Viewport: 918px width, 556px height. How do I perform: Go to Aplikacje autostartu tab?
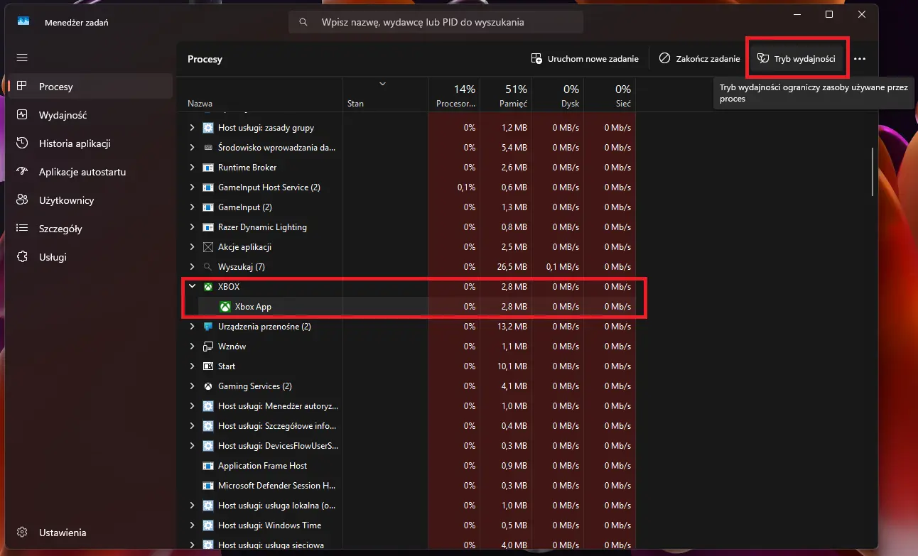point(92,172)
